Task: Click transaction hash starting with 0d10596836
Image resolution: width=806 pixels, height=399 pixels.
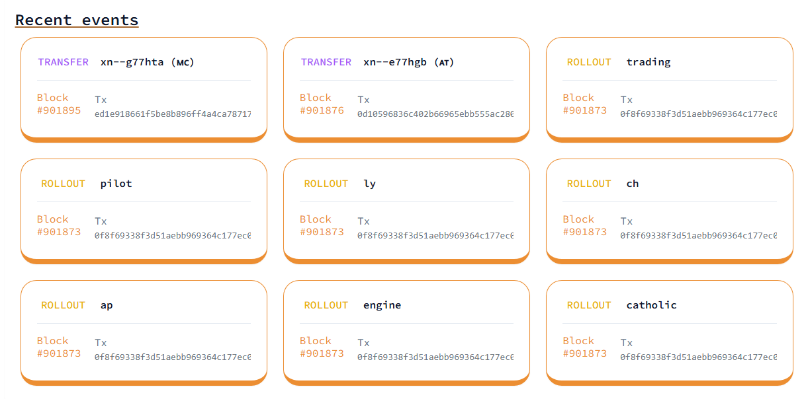Action: 435,114
